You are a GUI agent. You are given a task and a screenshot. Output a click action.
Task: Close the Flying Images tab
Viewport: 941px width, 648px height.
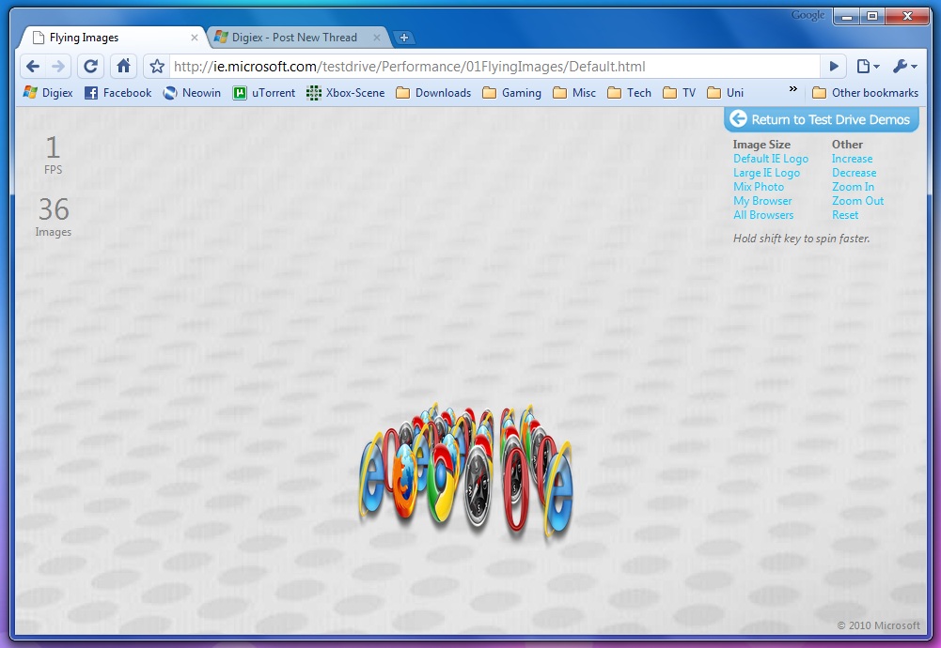tap(195, 38)
